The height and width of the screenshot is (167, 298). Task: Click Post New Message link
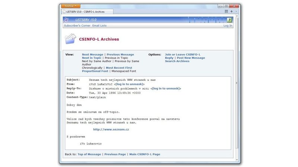(x=191, y=58)
